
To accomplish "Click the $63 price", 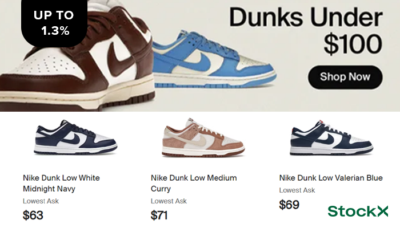I will (33, 215).
